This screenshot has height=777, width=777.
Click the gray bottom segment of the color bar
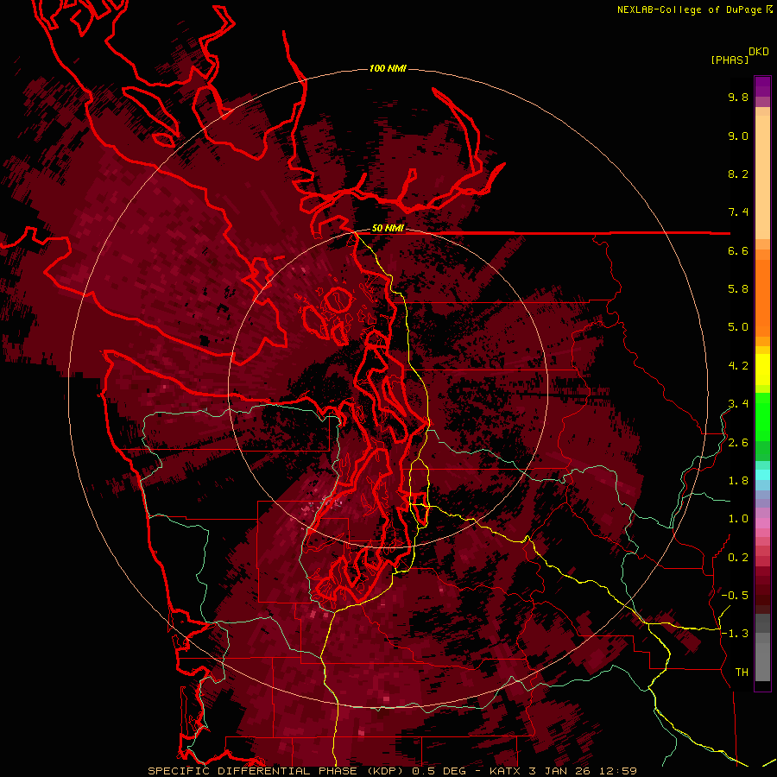coord(762,649)
